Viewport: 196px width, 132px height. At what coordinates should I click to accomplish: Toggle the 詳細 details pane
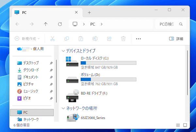(176, 39)
